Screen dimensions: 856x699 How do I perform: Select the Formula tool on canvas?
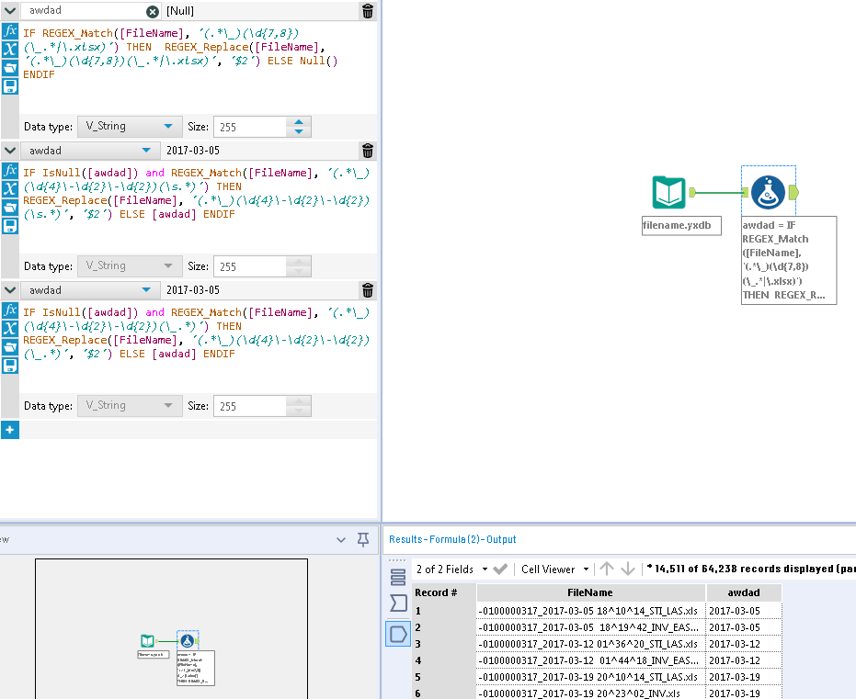pos(768,193)
